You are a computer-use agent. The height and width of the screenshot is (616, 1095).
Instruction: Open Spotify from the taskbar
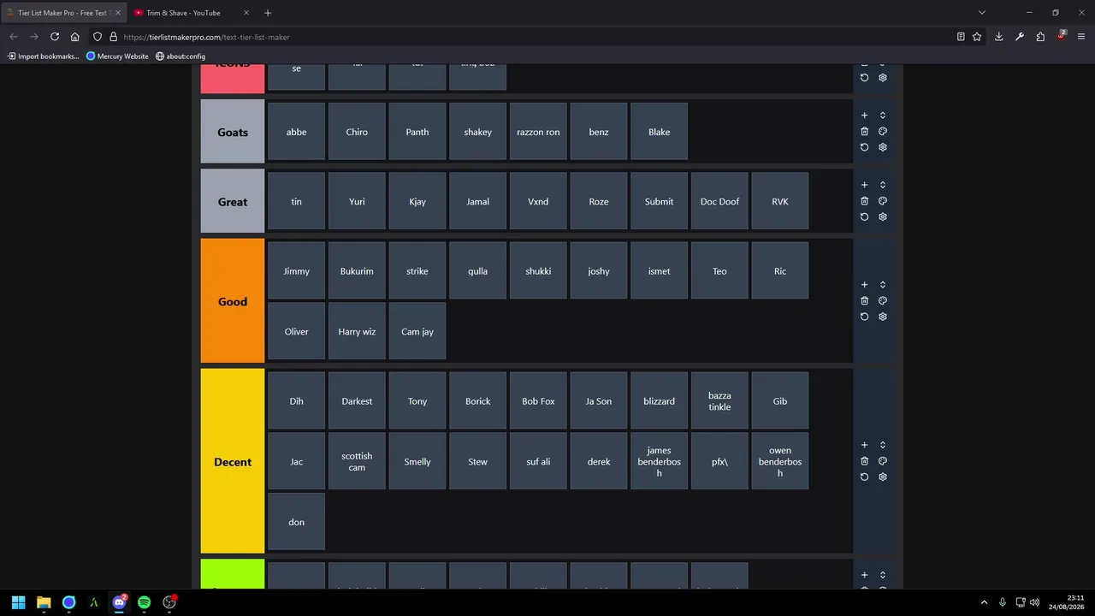(x=144, y=602)
